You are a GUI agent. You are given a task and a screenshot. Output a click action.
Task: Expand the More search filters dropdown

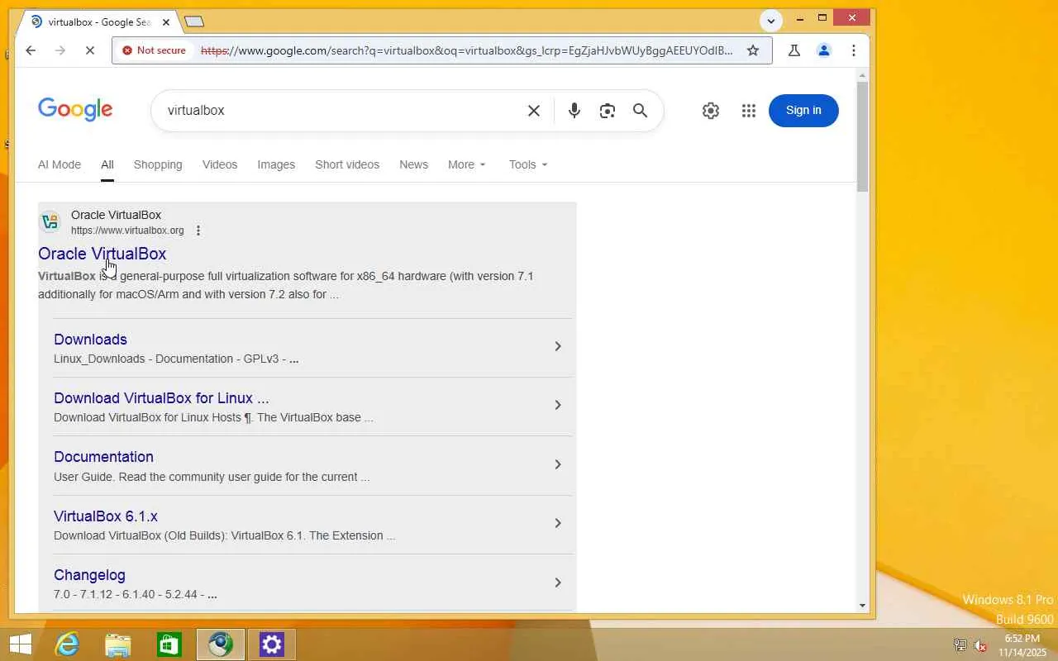point(467,164)
